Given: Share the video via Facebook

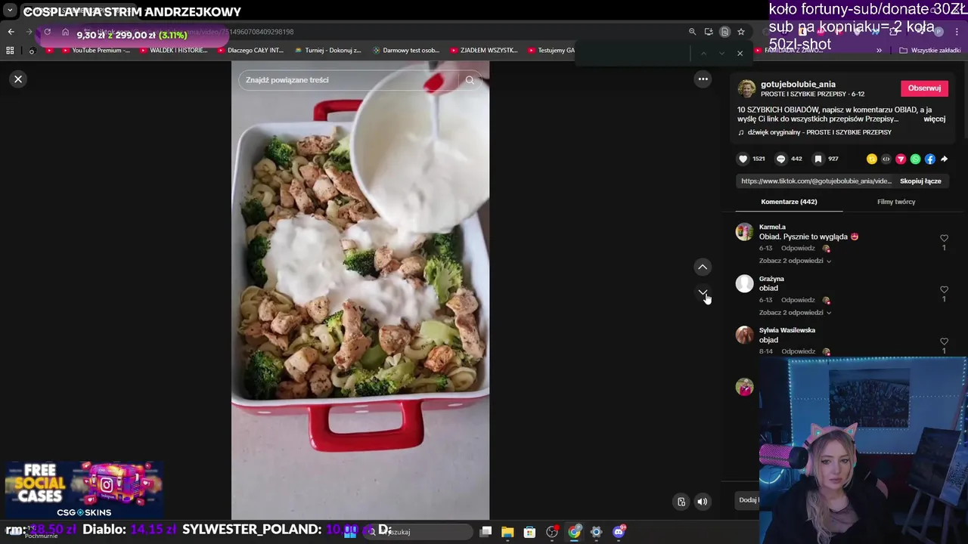Looking at the screenshot, I should 929,159.
